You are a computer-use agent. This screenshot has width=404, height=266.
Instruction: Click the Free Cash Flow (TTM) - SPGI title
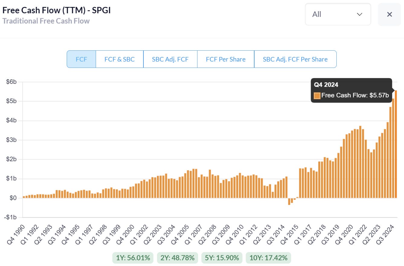click(x=57, y=10)
